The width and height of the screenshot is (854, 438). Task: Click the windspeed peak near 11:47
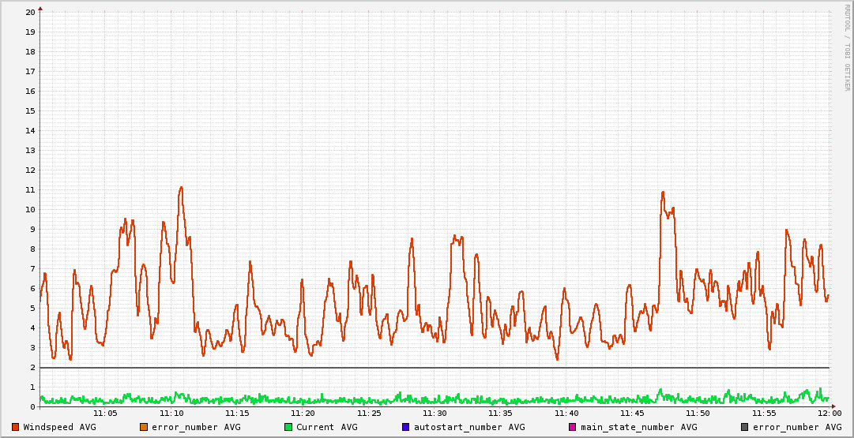tap(663, 192)
